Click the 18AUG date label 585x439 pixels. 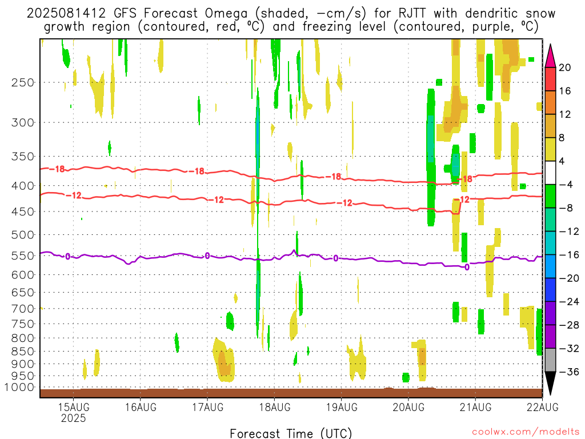(x=275, y=407)
